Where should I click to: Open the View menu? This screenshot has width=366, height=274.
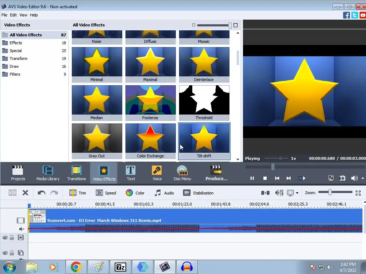pos(23,15)
